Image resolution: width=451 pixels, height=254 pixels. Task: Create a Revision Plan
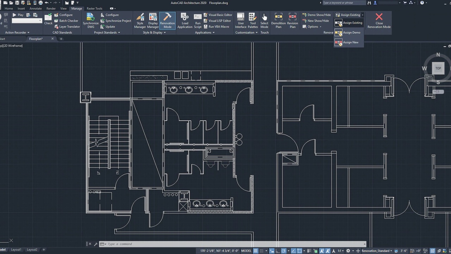click(292, 20)
